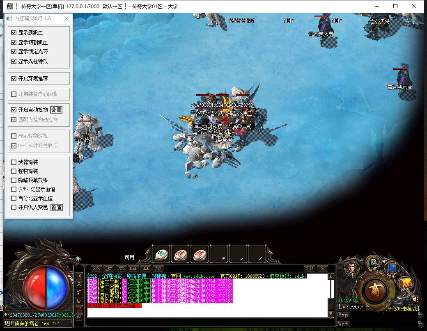
Task: Click the chat line mentioning [圣王戒指]
Action: [160, 291]
